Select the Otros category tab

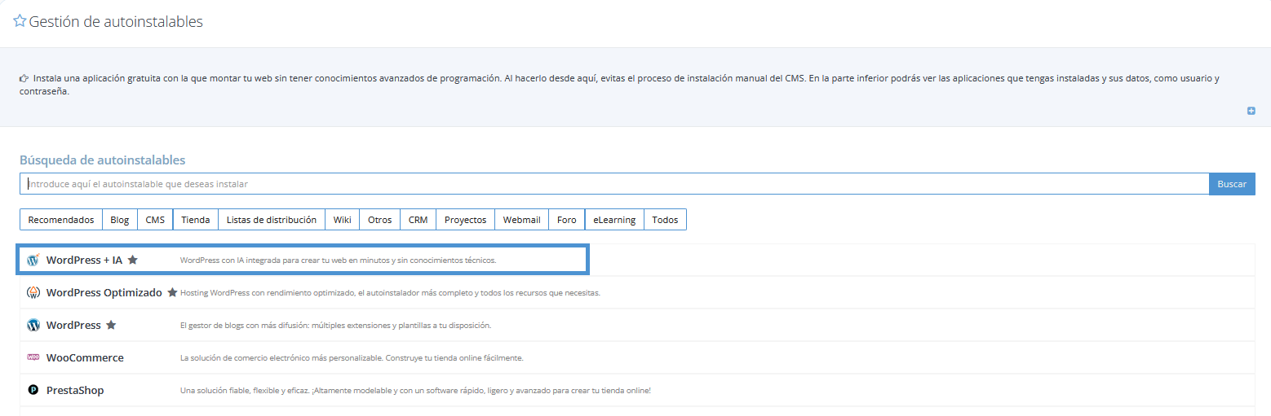[380, 220]
